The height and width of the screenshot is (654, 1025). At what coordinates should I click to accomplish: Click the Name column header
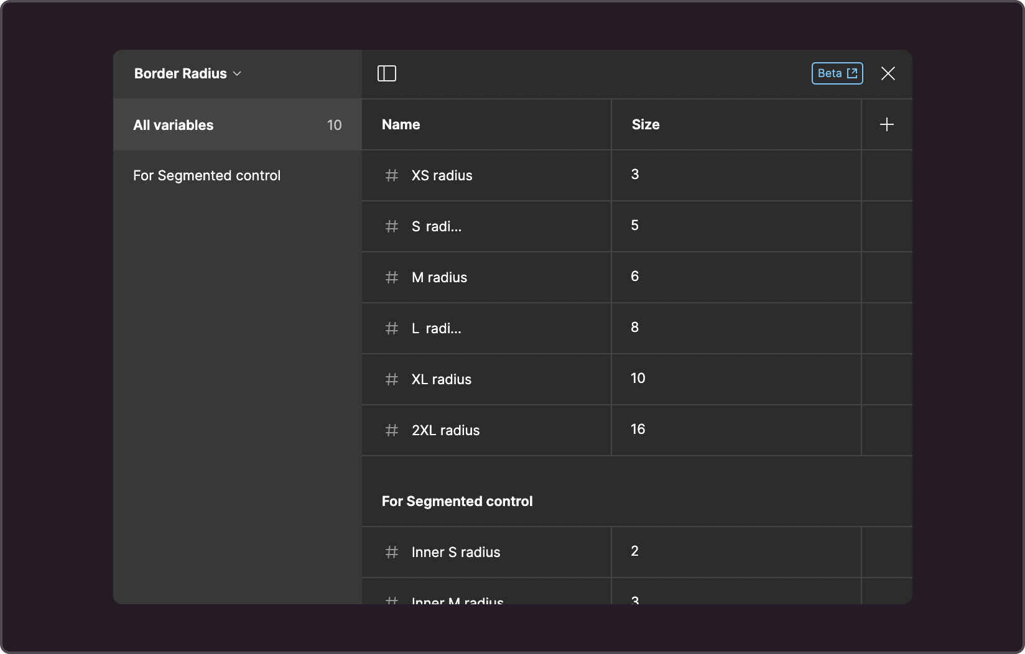click(x=401, y=124)
